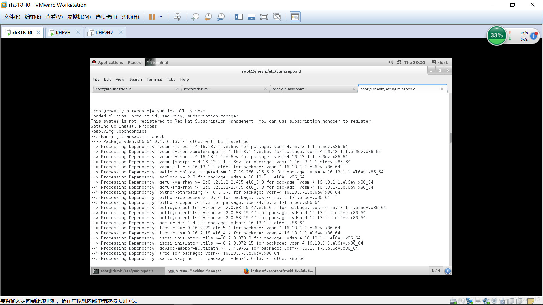Close the root@classroom:~ terminal tab

pyautogui.click(x=354, y=89)
